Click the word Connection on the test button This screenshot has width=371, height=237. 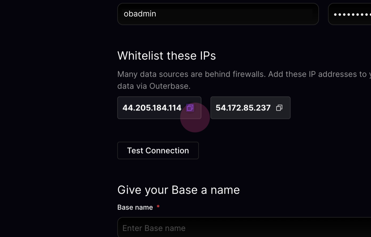coord(167,151)
